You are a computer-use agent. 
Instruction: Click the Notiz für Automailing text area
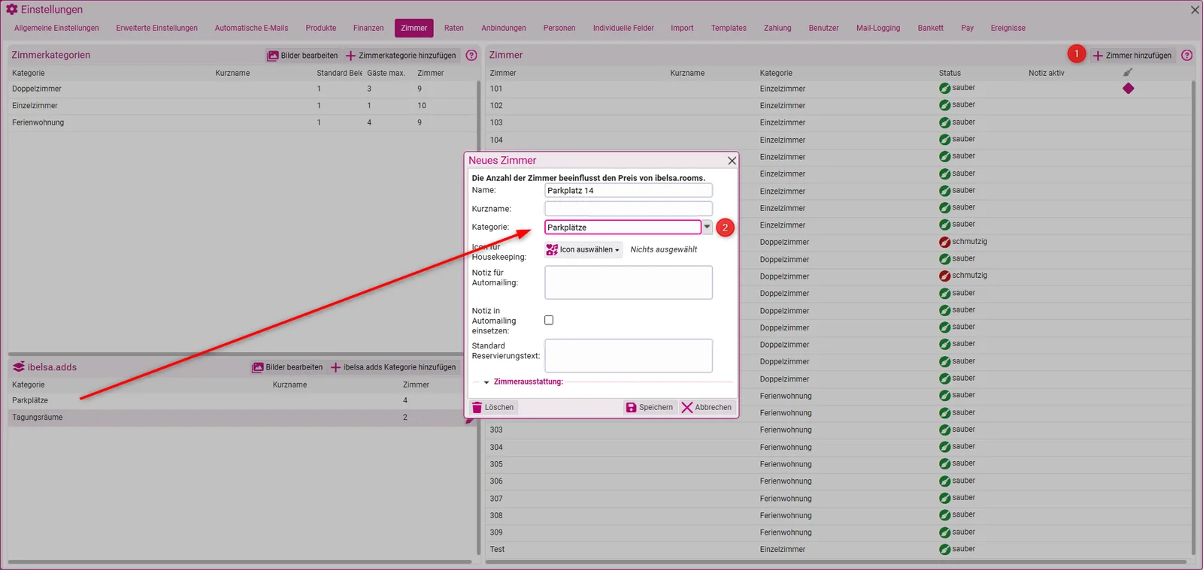point(629,282)
